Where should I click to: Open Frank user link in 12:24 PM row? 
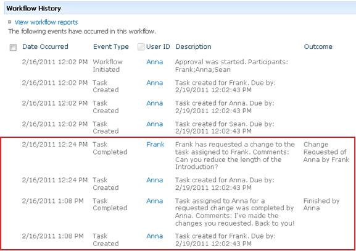pos(155,144)
